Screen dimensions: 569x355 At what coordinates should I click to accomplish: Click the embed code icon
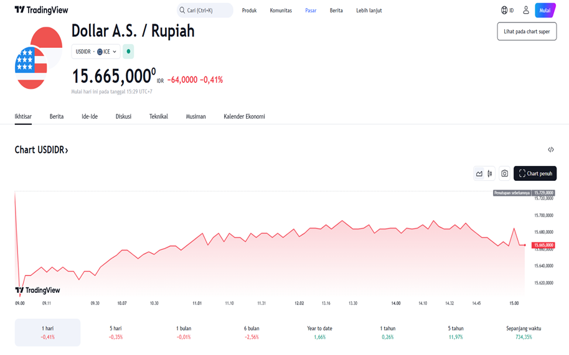pyautogui.click(x=551, y=150)
